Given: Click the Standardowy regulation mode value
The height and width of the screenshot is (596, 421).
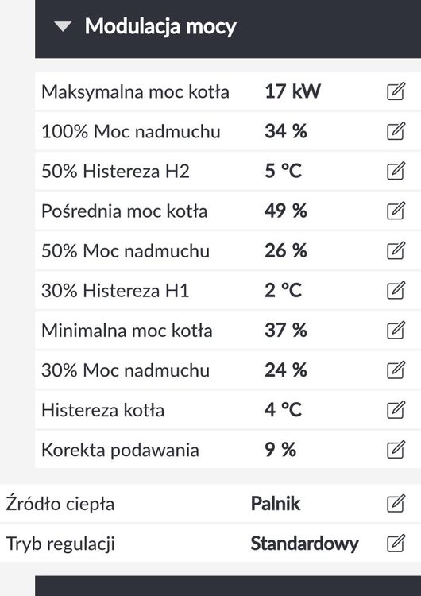Looking at the screenshot, I should [304, 544].
